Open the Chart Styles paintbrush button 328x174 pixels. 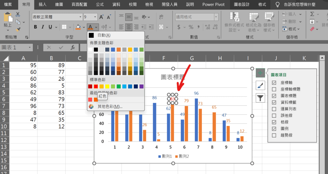click(x=260, y=85)
